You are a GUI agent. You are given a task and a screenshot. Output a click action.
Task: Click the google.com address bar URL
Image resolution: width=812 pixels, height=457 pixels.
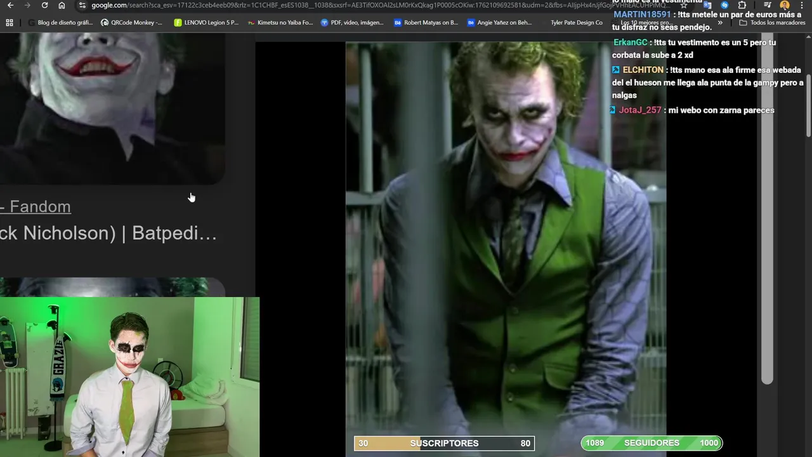click(x=381, y=5)
